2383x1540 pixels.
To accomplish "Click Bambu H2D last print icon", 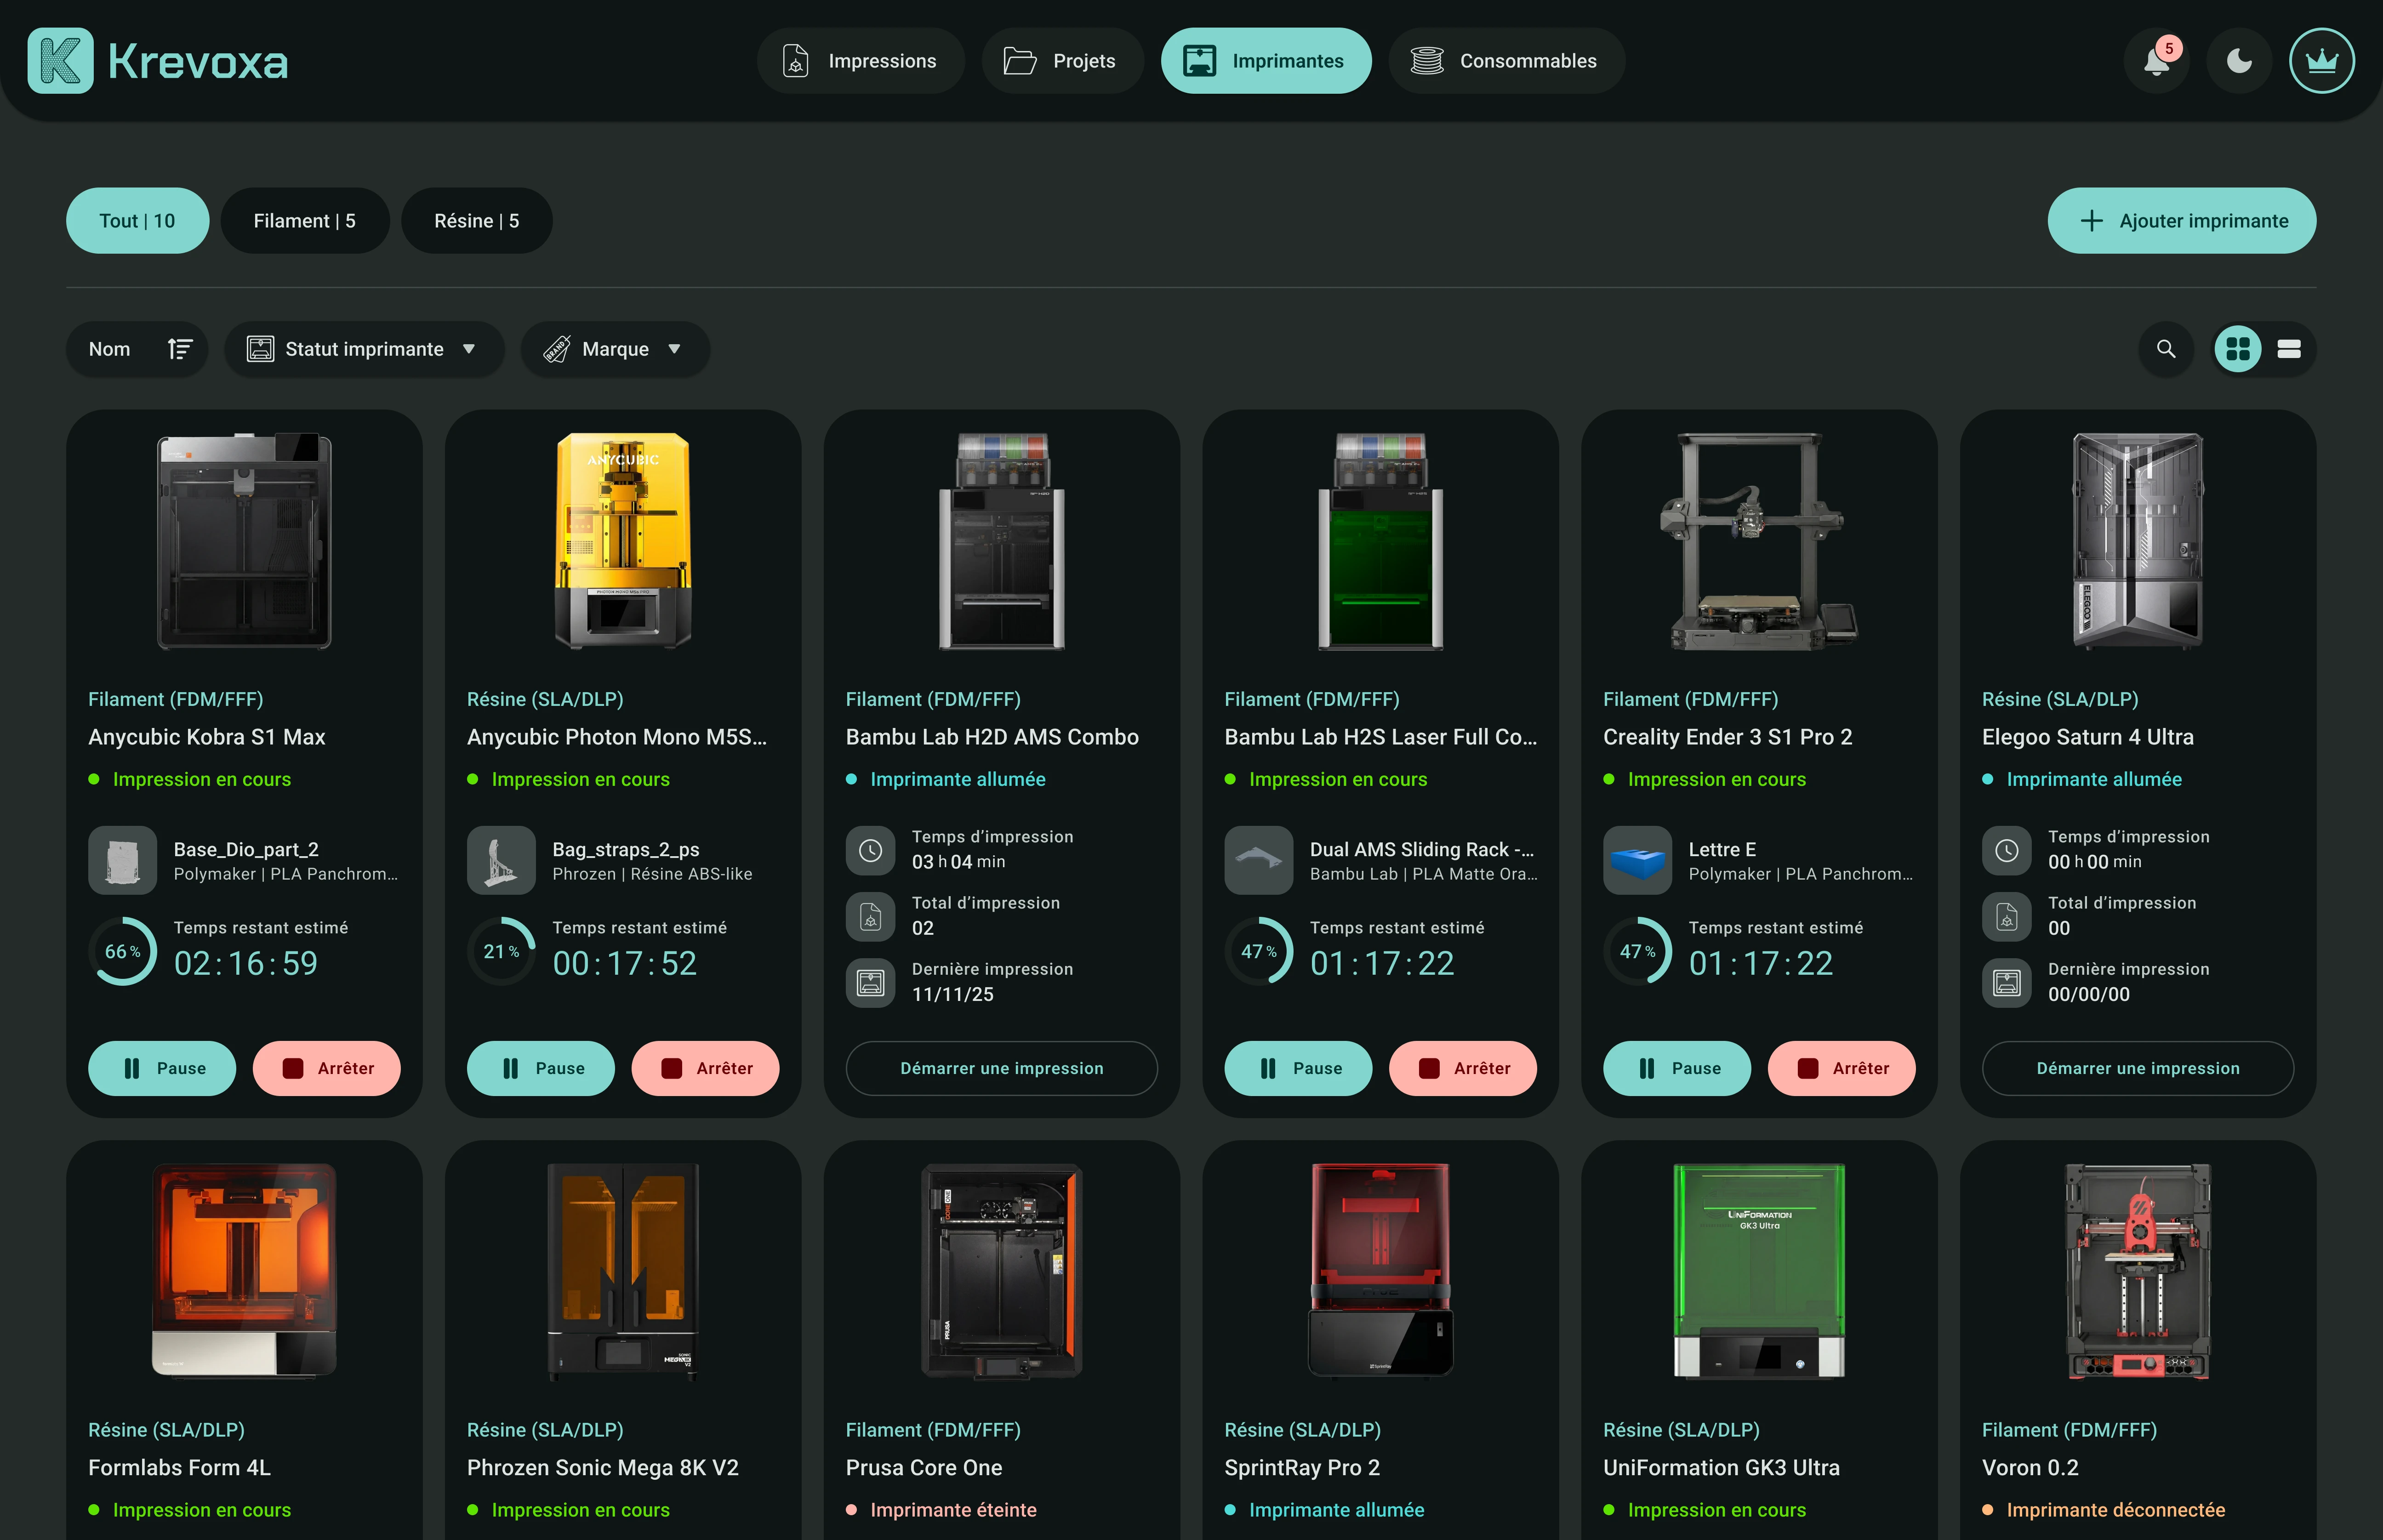I will 870,983.
